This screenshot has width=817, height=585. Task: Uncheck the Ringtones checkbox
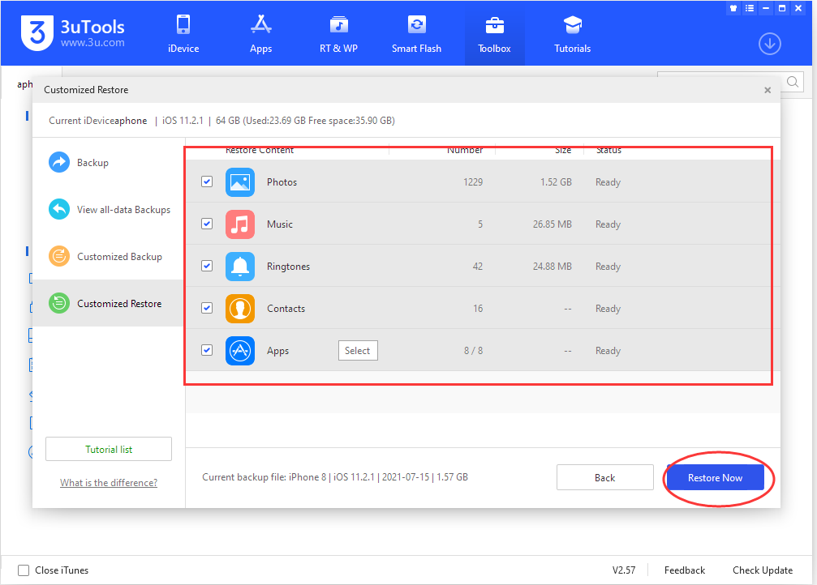(x=207, y=266)
